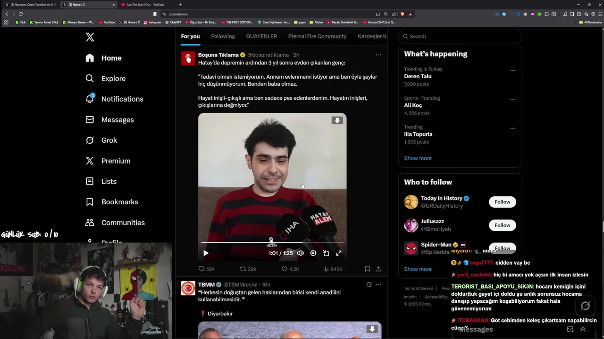
Task: Click the video download arrow on Boşuna Tıklama post
Action: coord(337,121)
